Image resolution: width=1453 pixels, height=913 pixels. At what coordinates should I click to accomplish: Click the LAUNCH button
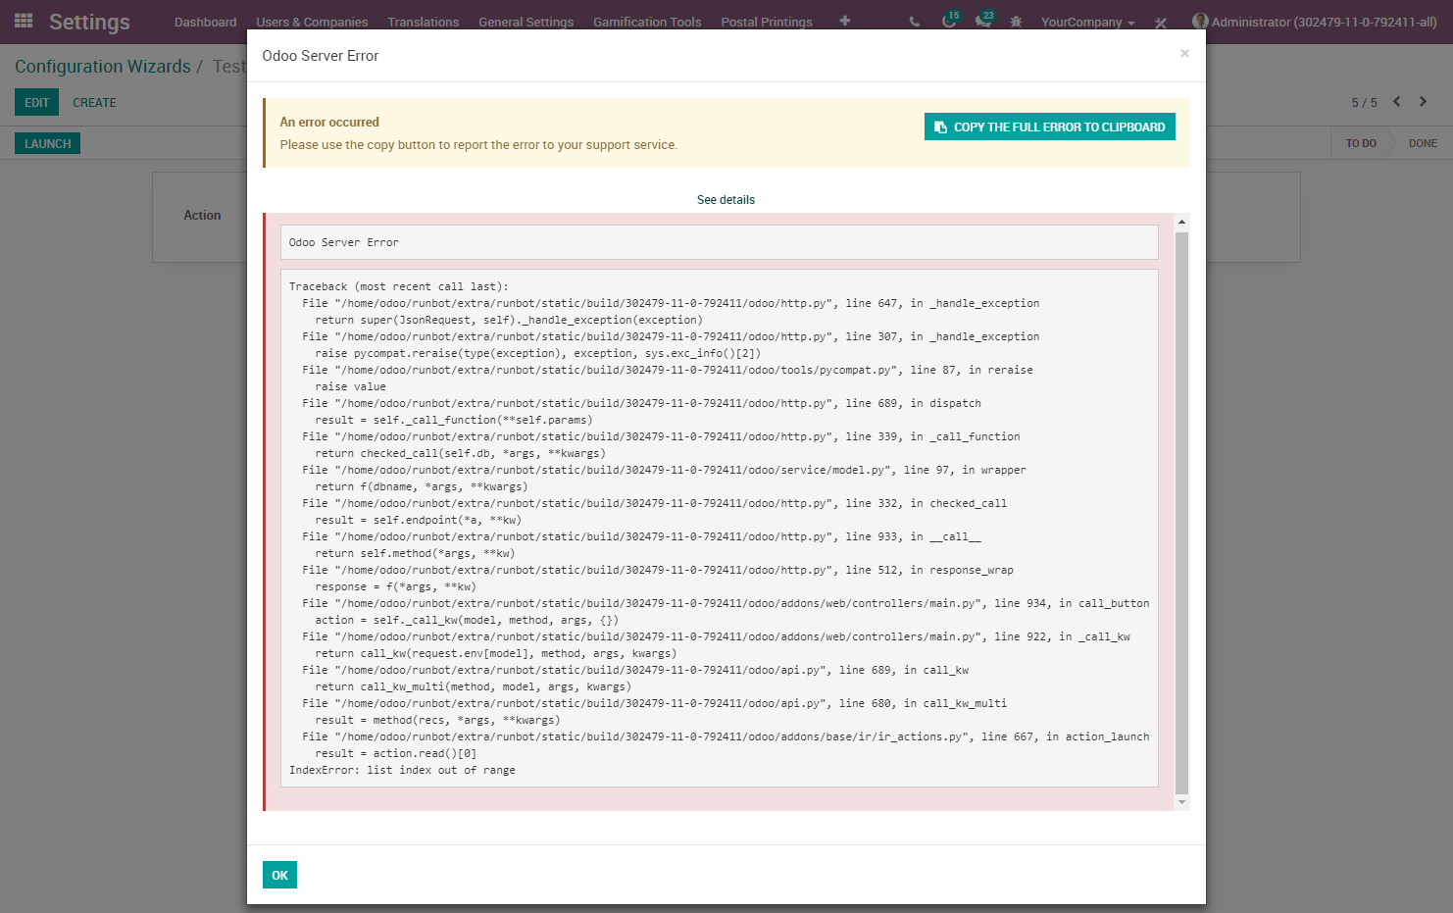click(x=47, y=142)
